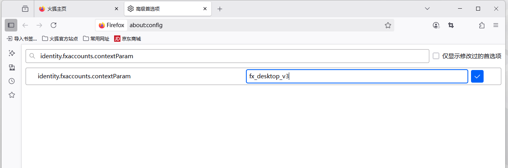Bookmark this page with the star icon

tap(388, 25)
